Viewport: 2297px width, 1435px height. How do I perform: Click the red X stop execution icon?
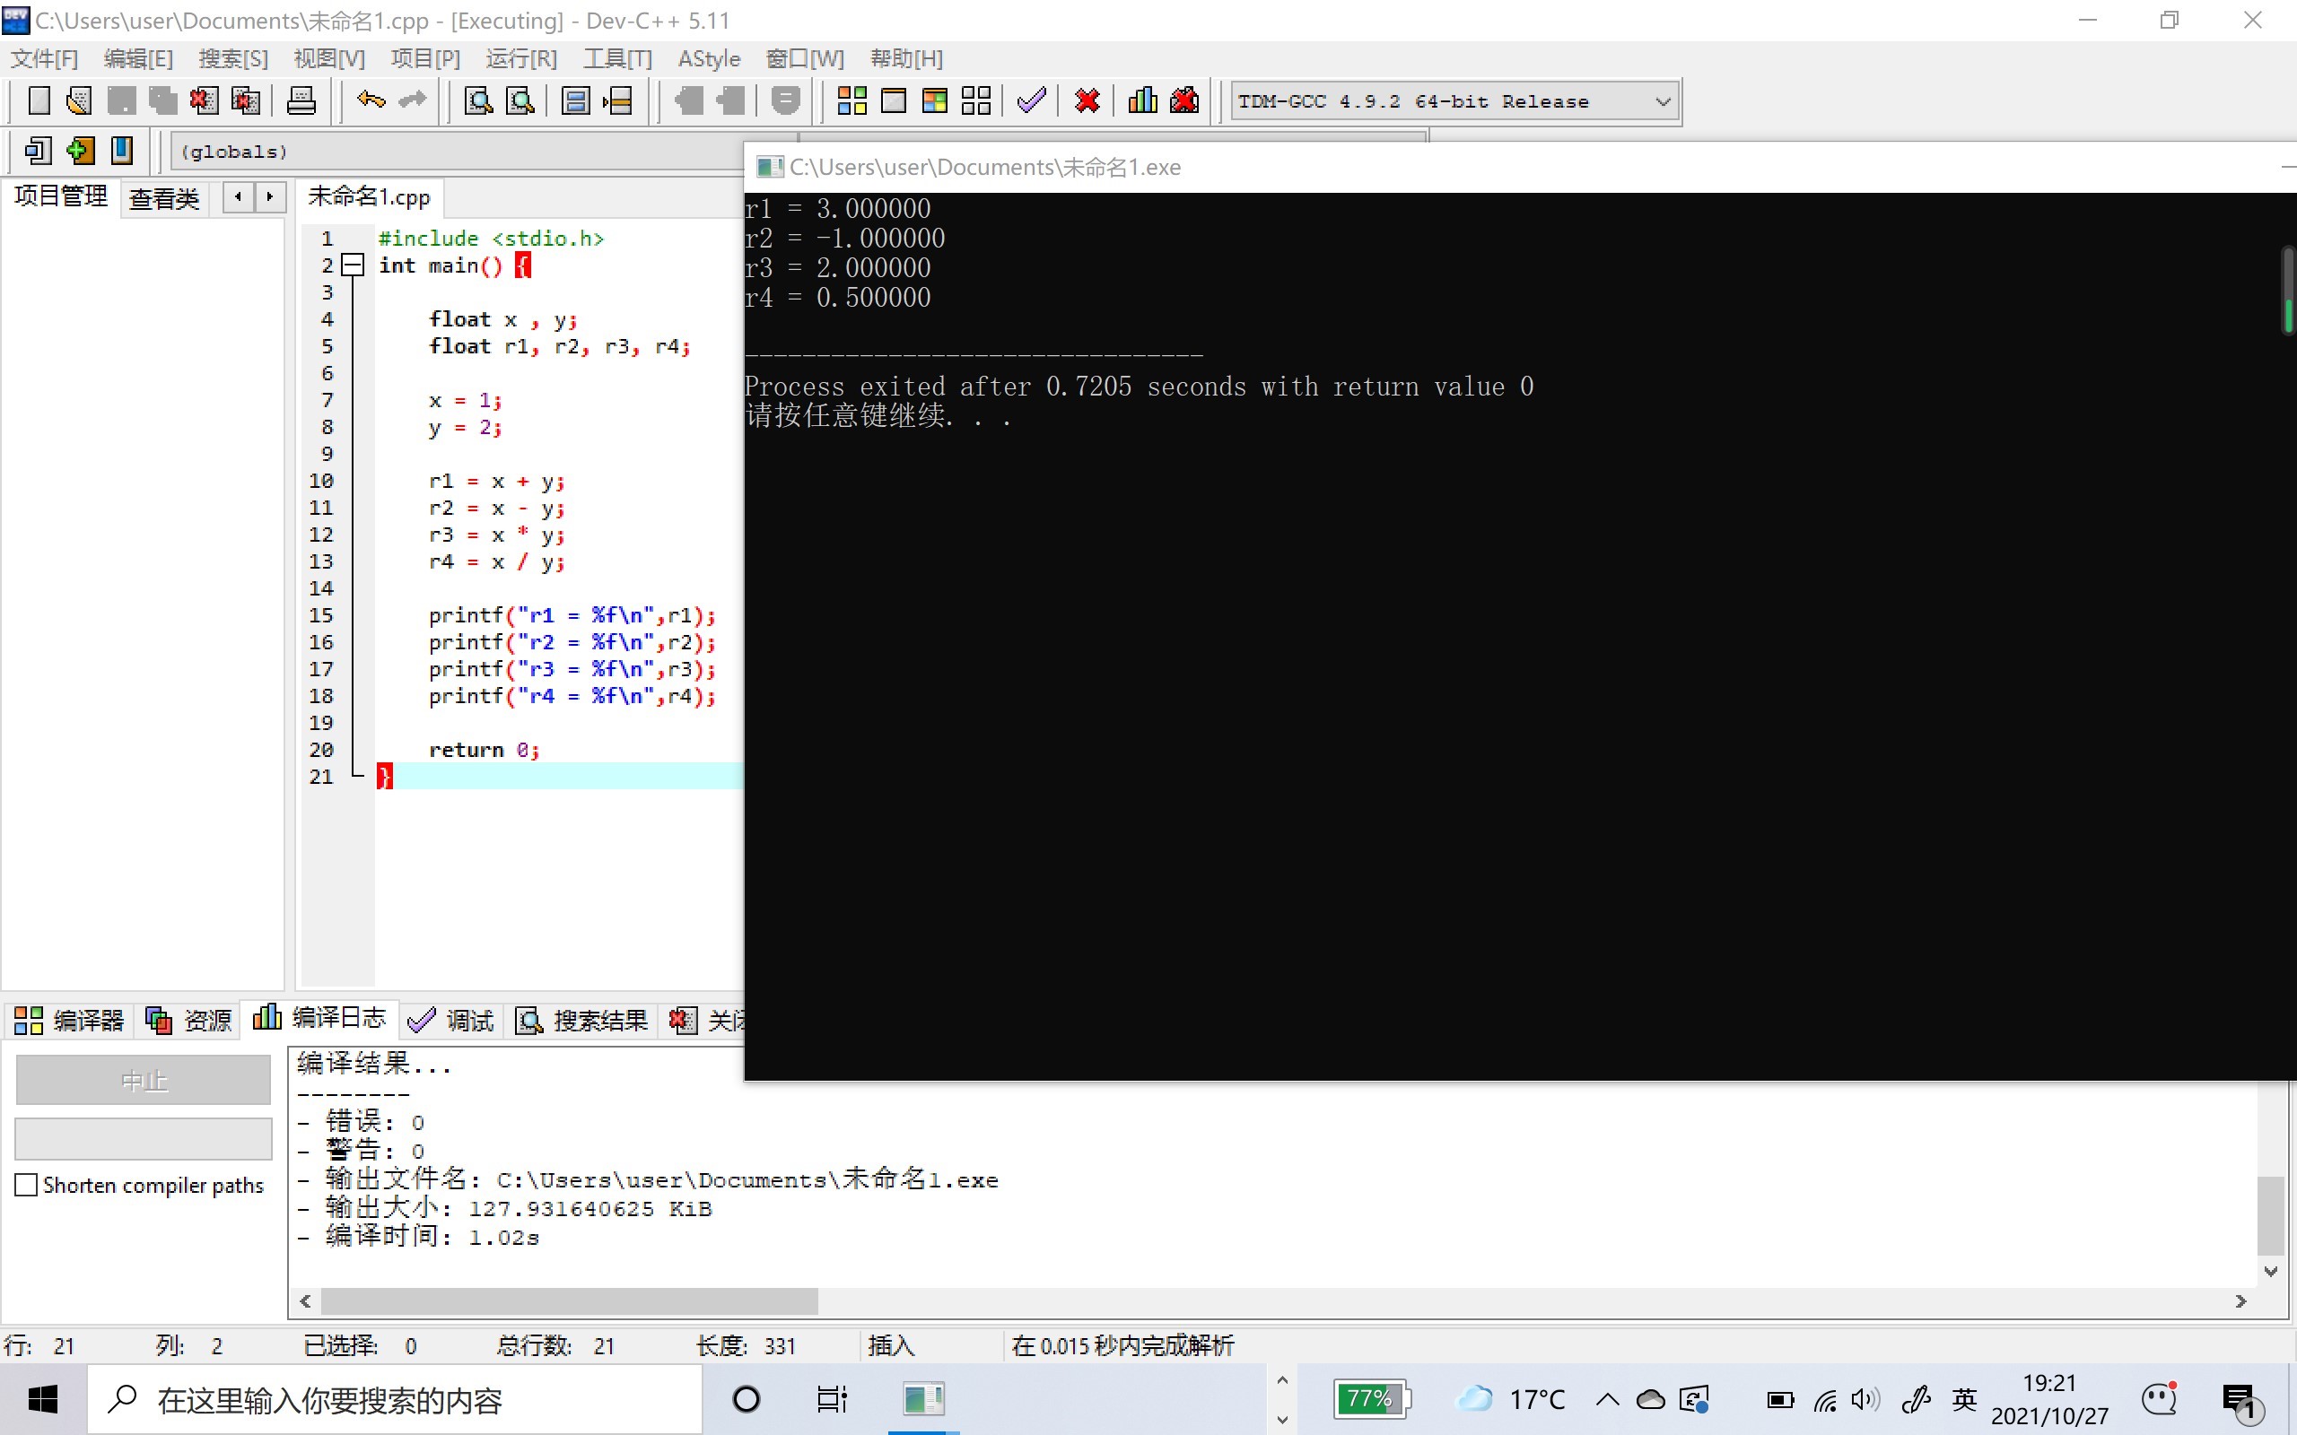1087,100
